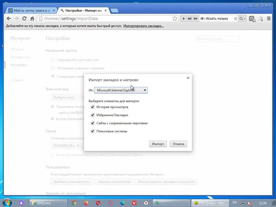This screenshot has height=207, width=276.
Task: Open the Mail.ru agent extension icon
Action: pos(252,19)
